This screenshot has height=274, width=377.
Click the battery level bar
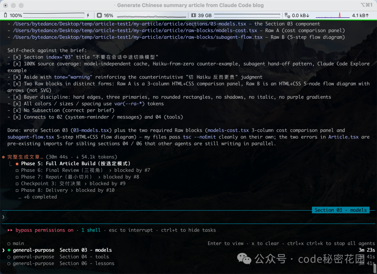(54, 16)
